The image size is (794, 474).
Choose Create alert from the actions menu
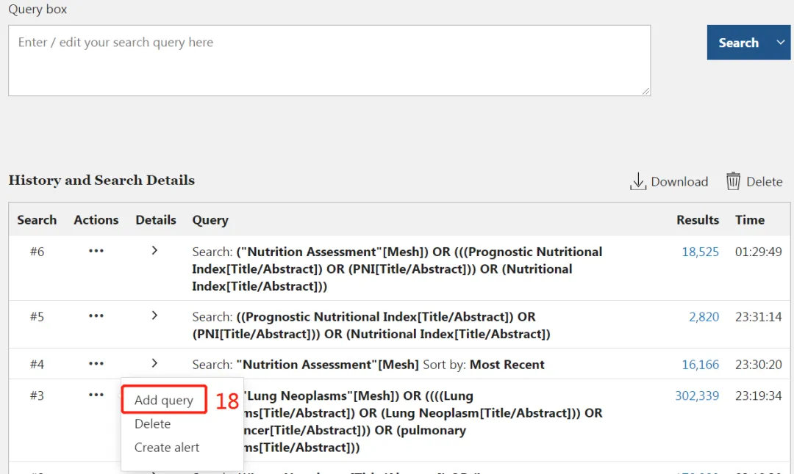click(x=167, y=447)
